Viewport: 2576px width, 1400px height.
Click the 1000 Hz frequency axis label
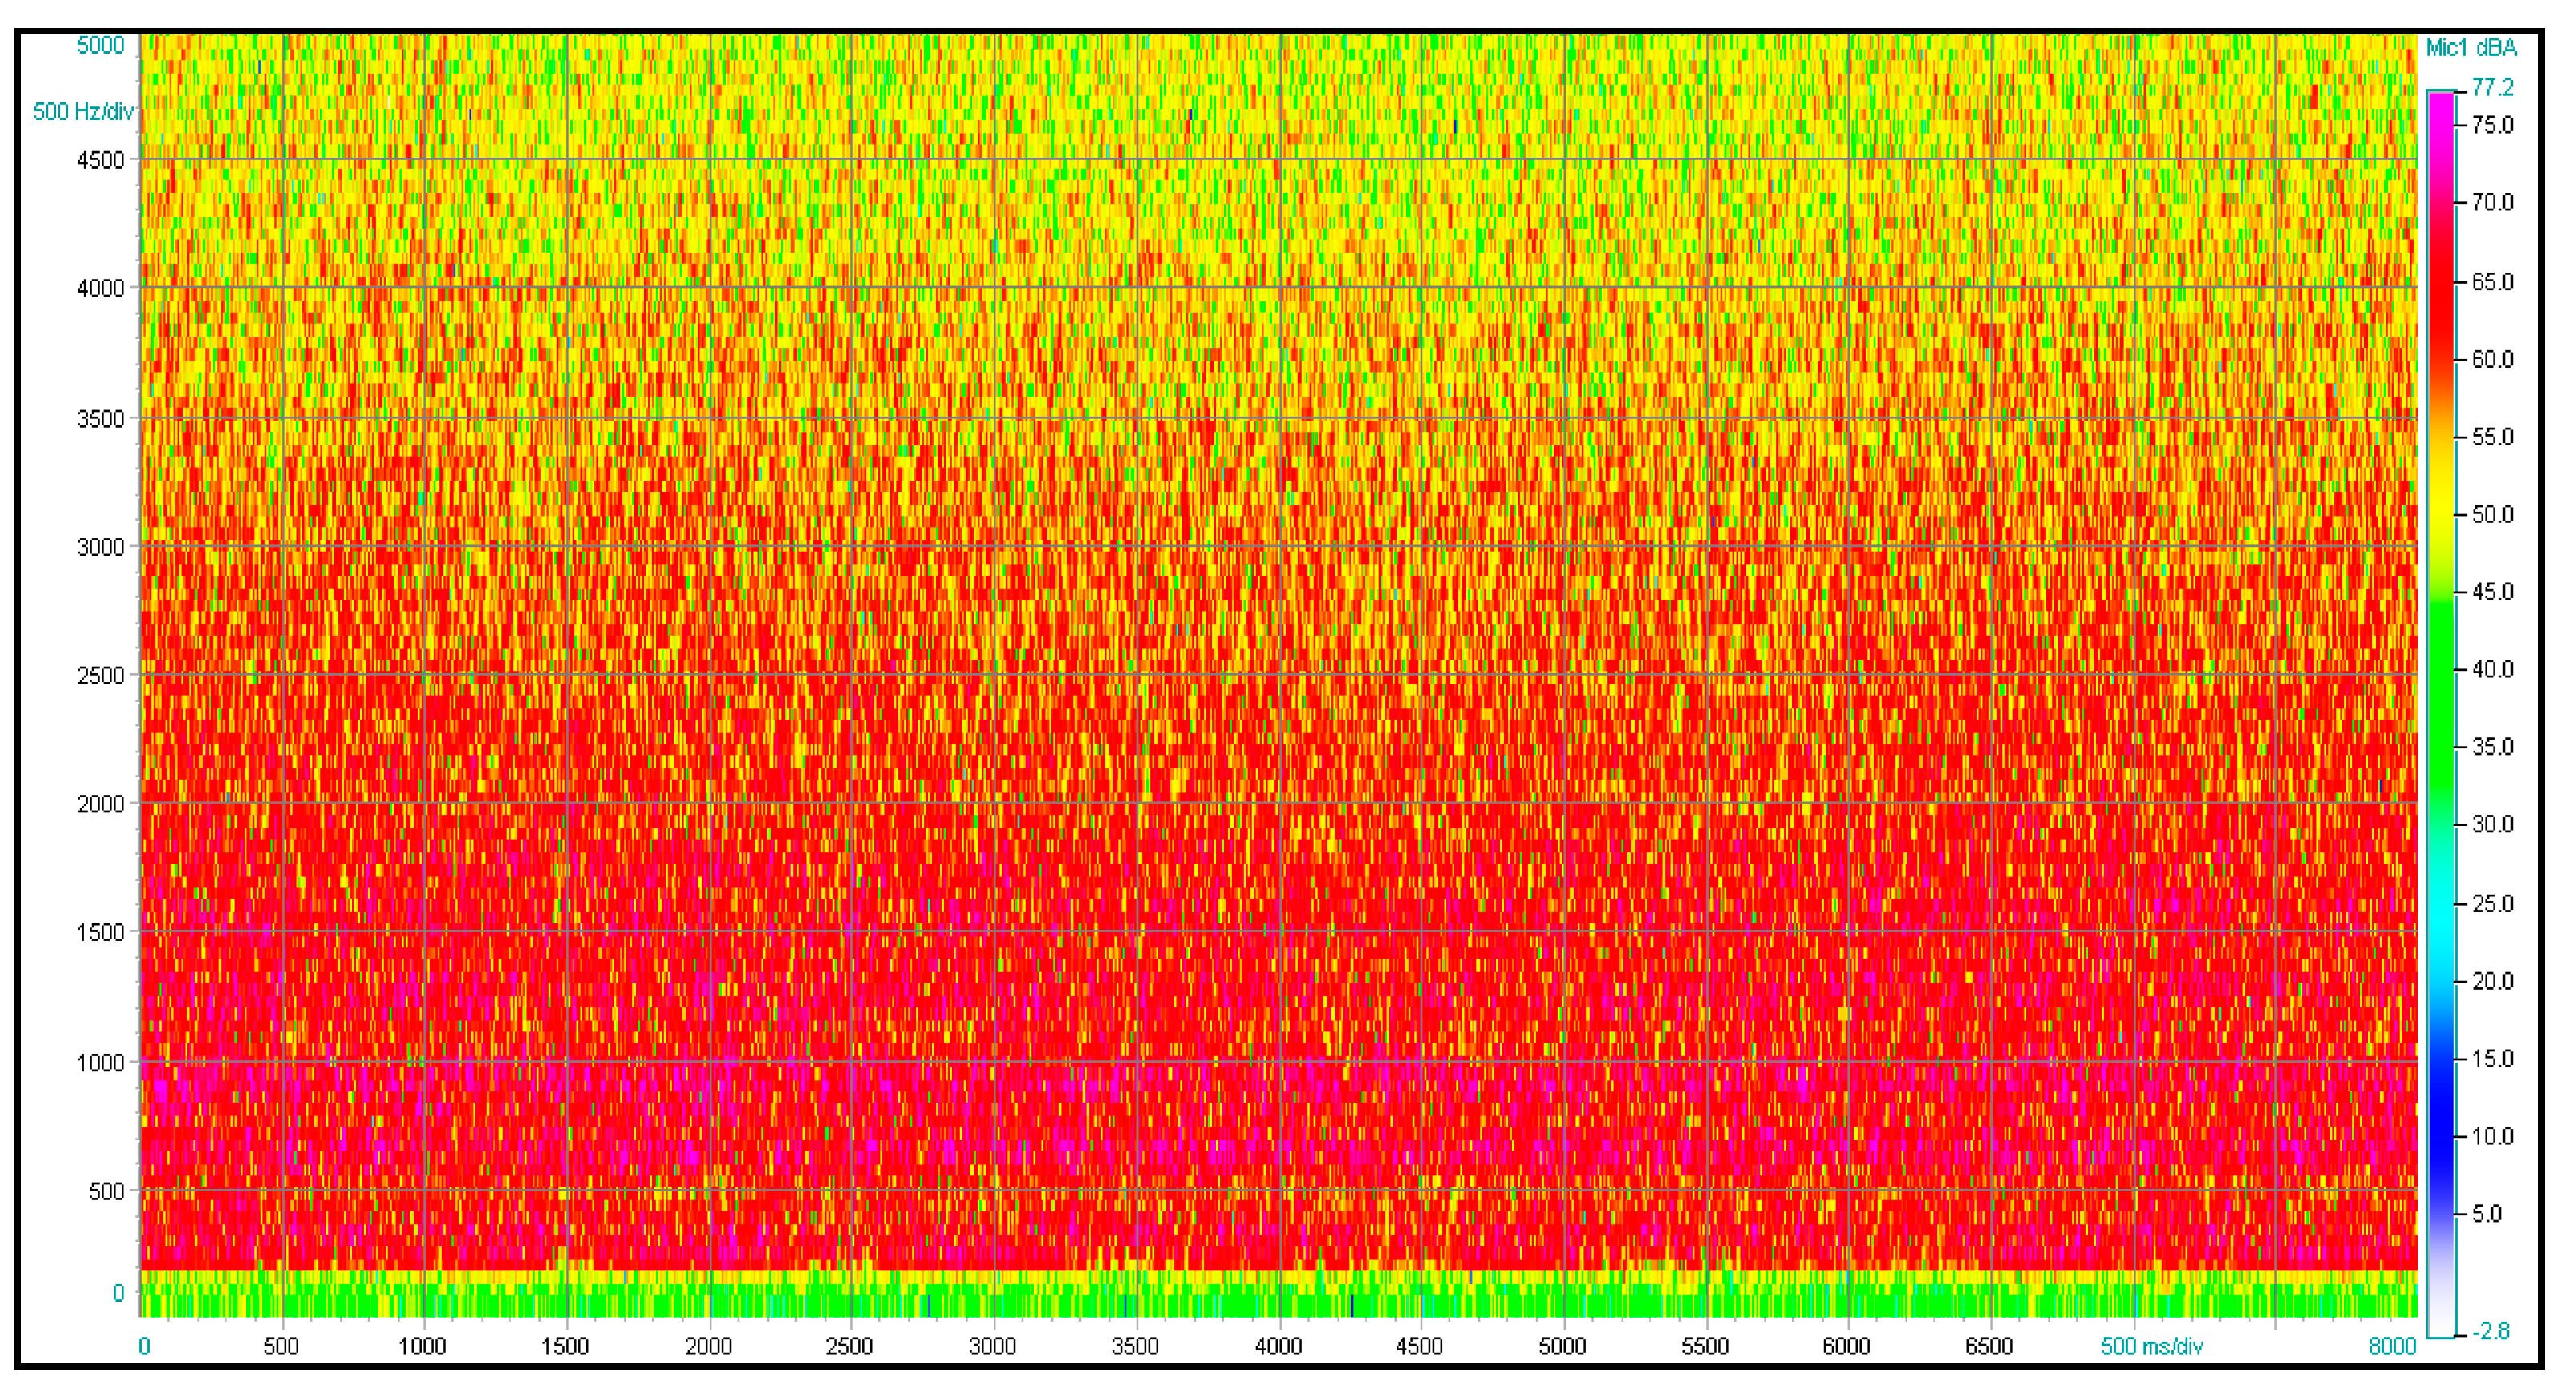pos(100,1063)
